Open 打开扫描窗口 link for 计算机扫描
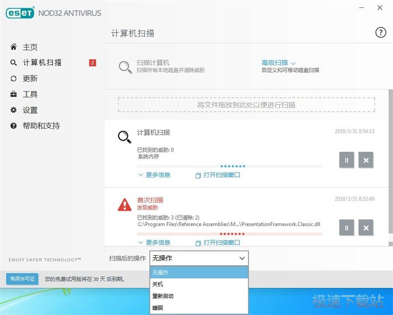This screenshot has height=315, width=393. pyautogui.click(x=221, y=175)
